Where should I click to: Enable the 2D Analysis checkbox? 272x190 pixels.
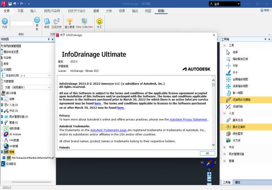2,134
